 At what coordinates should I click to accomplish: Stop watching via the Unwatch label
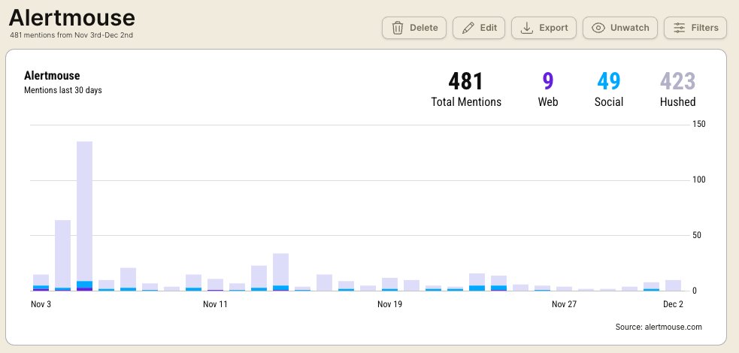coord(630,28)
